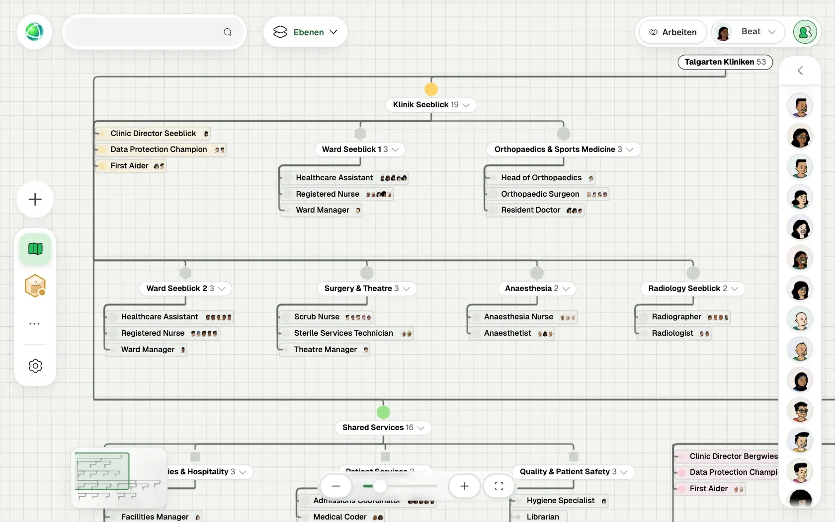
Task: Select Theatre Manager role
Action: (x=325, y=350)
